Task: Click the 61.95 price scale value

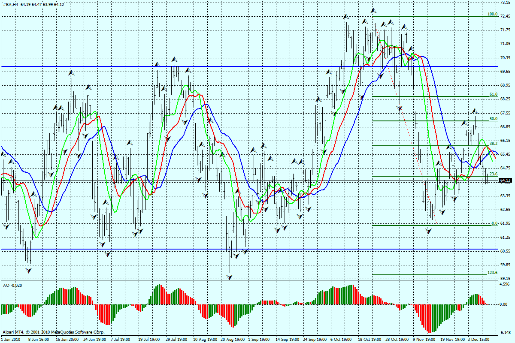Action: pos(506,223)
